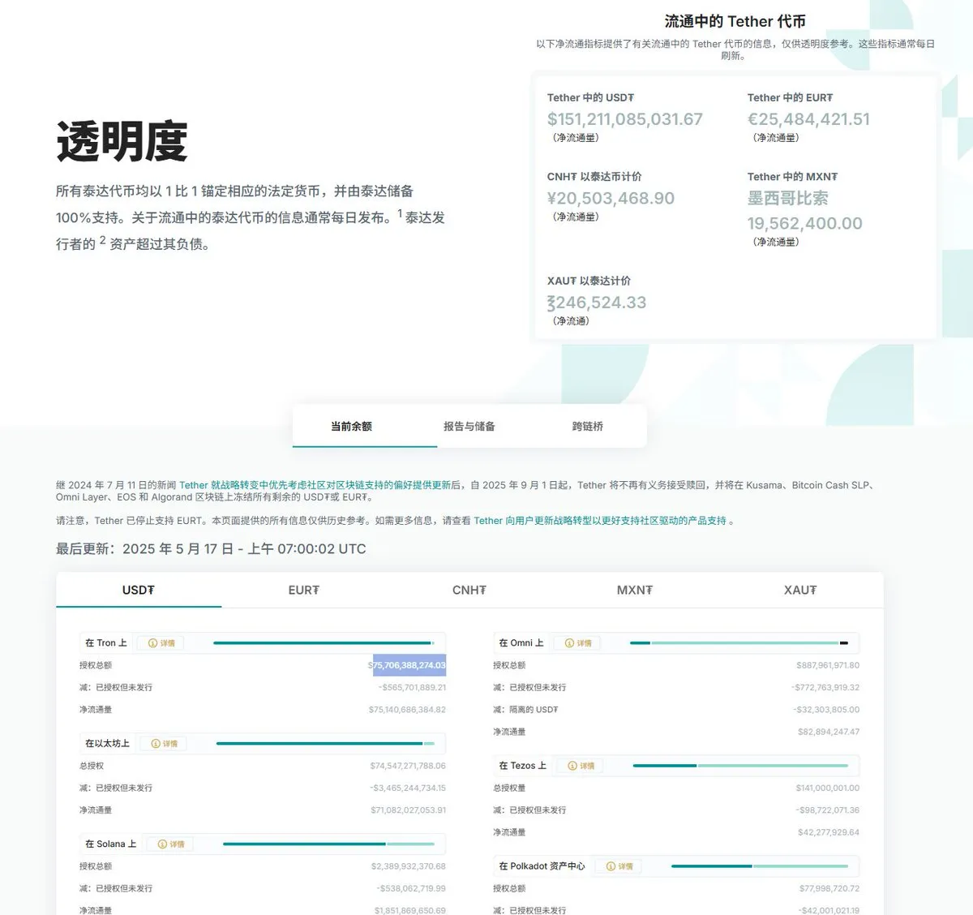Switch to the 报告与储备 tab

[469, 426]
